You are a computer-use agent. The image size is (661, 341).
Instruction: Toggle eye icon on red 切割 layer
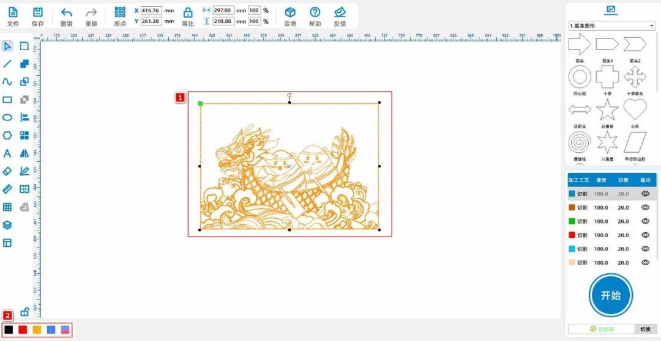[645, 235]
